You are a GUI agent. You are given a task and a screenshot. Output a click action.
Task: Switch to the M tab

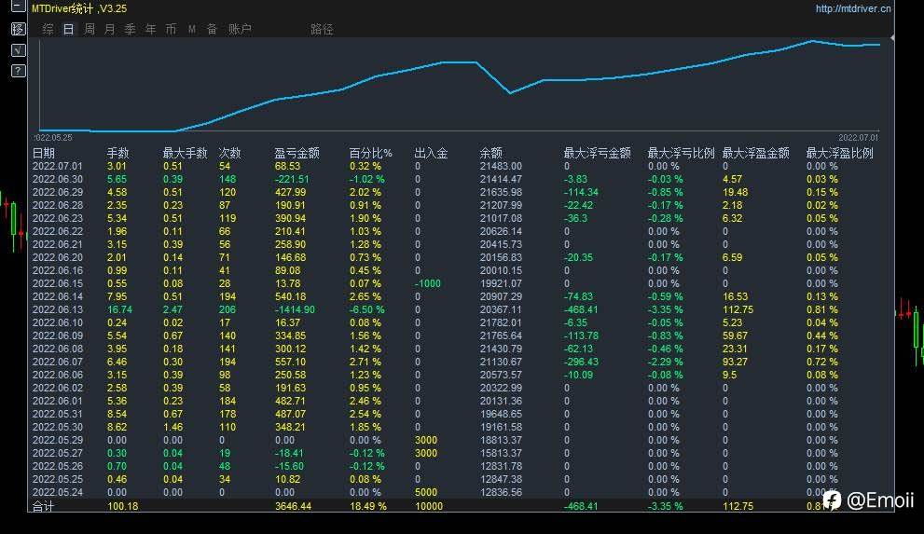(x=192, y=29)
